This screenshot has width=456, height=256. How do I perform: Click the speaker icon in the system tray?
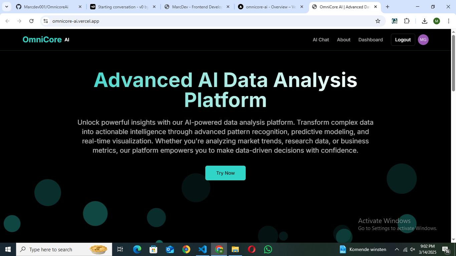pyautogui.click(x=413, y=249)
